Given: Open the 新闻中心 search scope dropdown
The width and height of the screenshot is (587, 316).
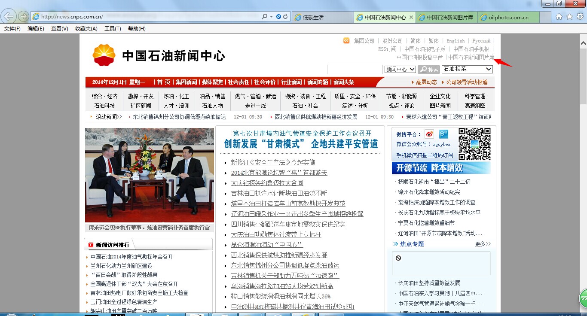Looking at the screenshot, I should coord(400,69).
